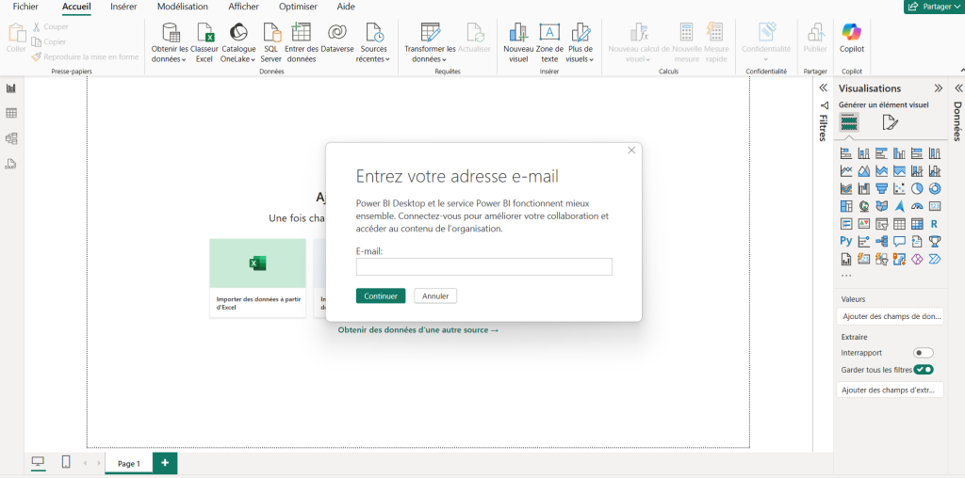The height and width of the screenshot is (478, 965).
Task: Click the OneLake catalogue icon
Action: click(238, 32)
